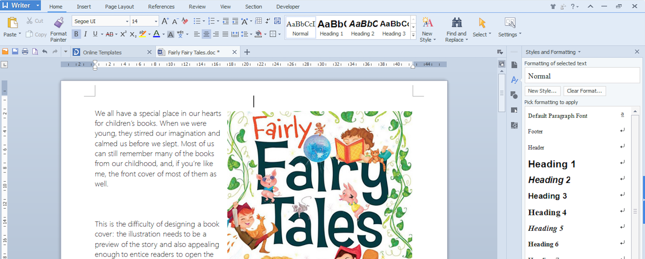Click the increase font size icon
Viewport: 645px width, 259px height.
[165, 21]
